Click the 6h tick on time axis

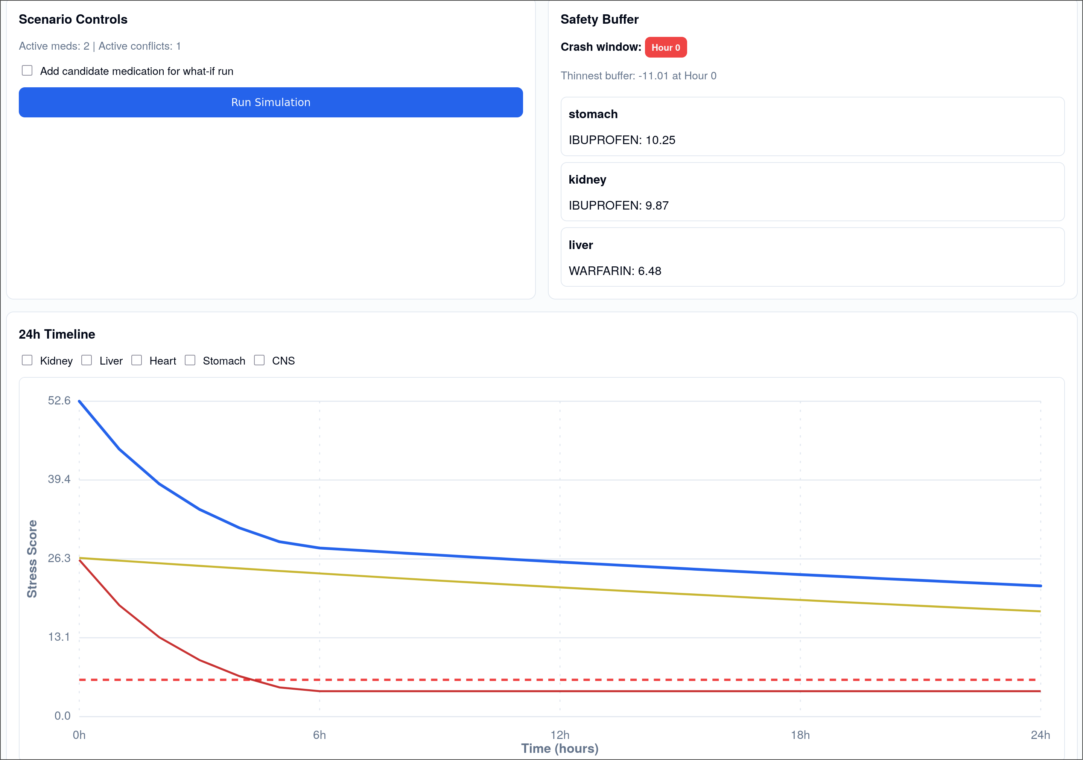tap(319, 734)
